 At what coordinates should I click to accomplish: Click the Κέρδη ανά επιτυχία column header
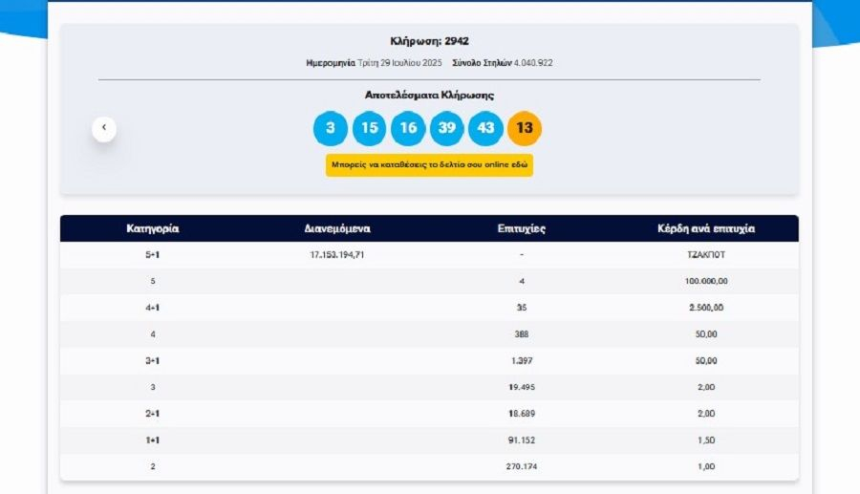coord(706,229)
